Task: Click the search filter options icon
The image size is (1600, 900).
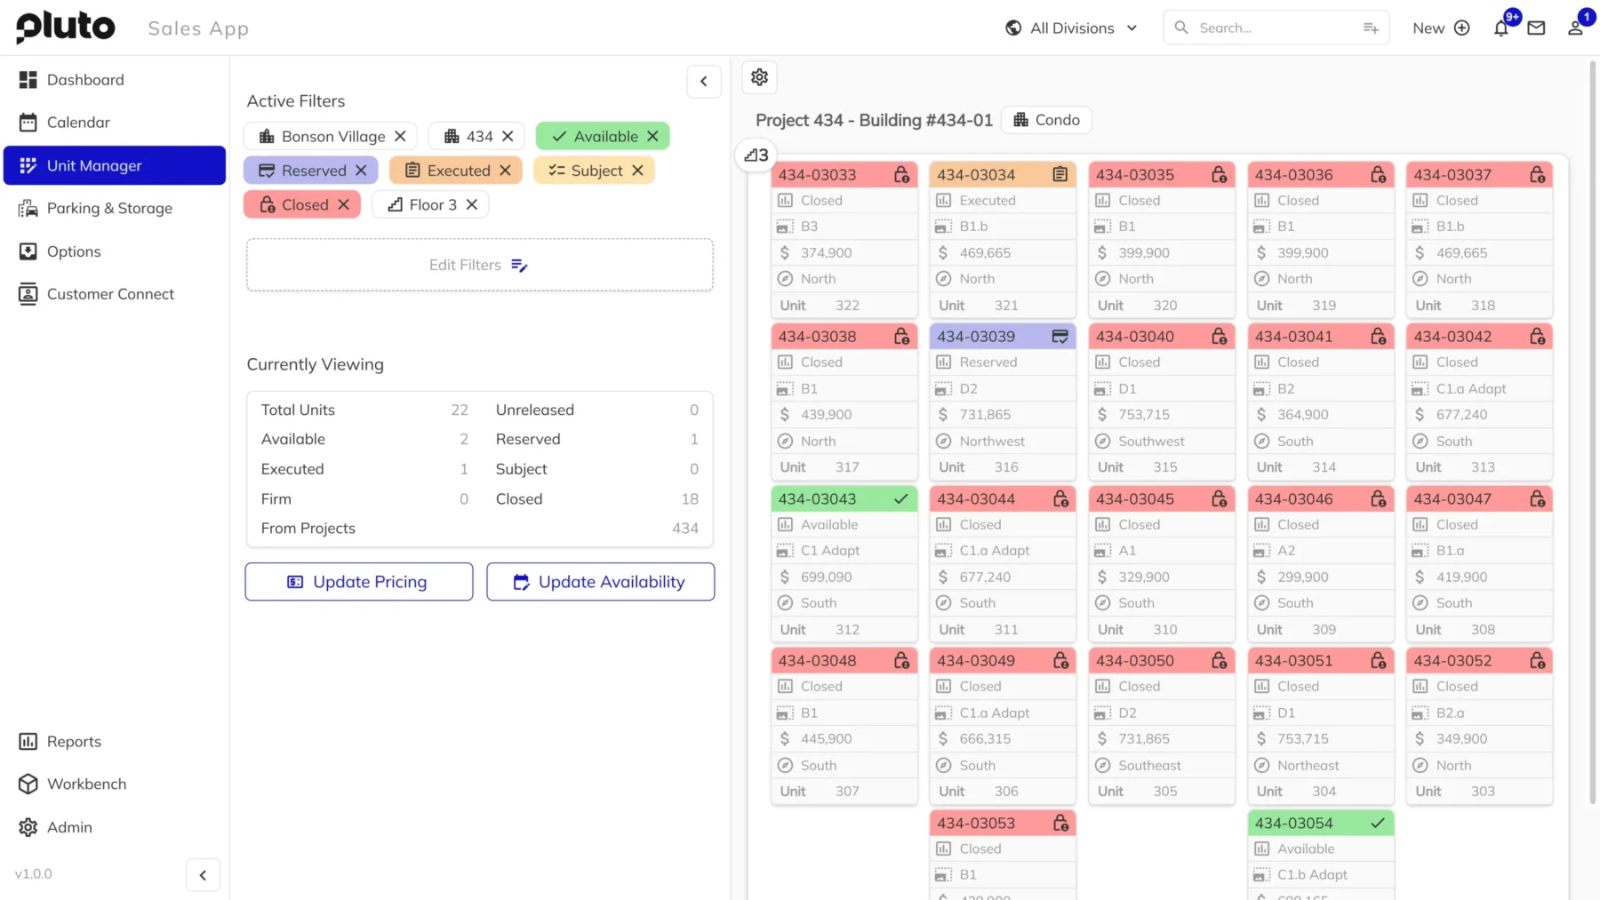Action: [x=1371, y=28]
